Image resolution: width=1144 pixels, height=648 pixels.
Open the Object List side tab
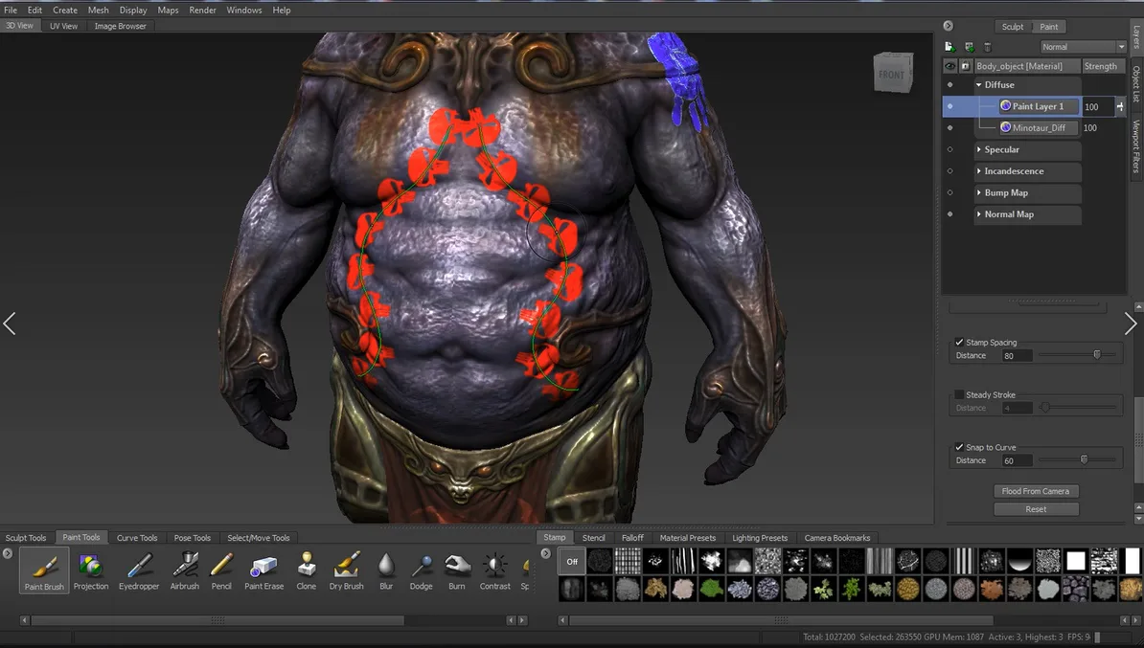1136,84
